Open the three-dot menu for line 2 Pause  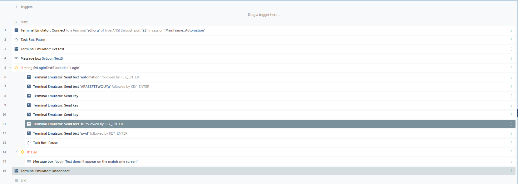[511, 40]
